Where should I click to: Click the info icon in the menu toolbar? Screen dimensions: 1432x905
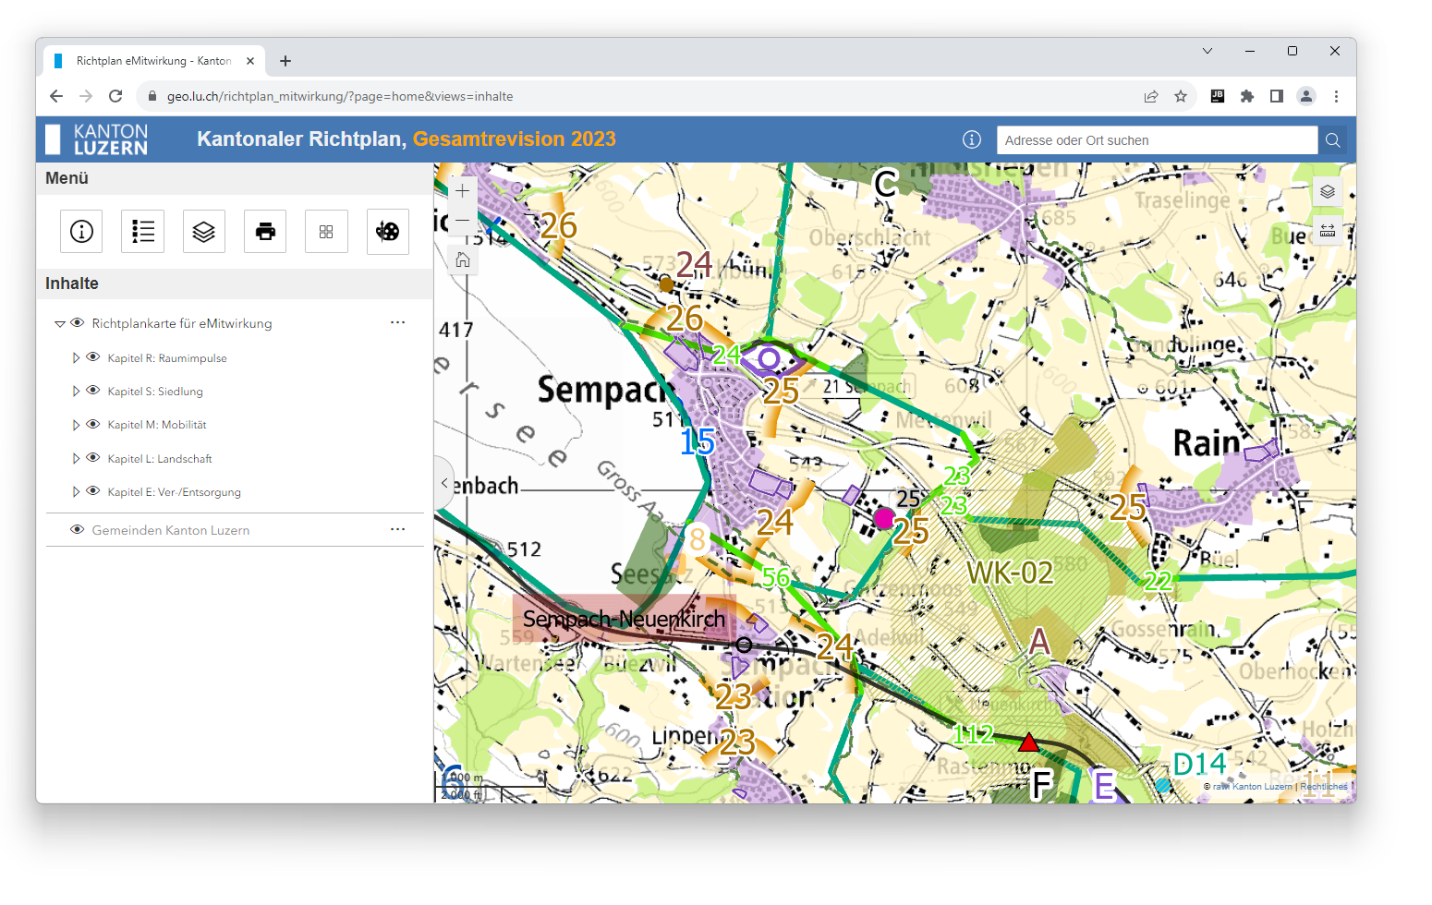pyautogui.click(x=81, y=231)
